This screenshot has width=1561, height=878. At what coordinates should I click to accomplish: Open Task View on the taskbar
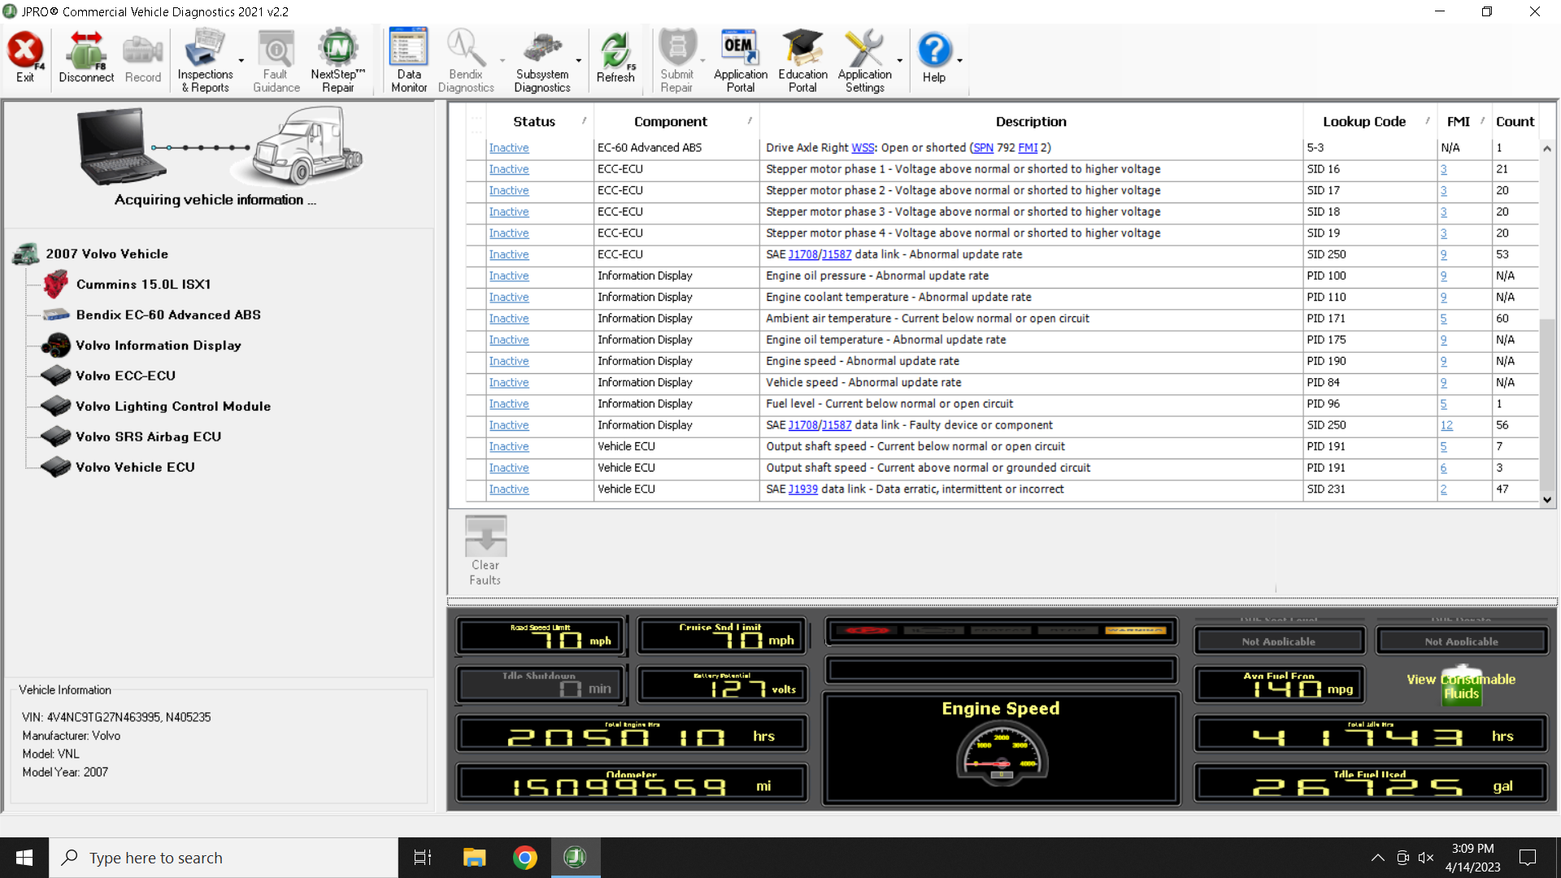(423, 858)
